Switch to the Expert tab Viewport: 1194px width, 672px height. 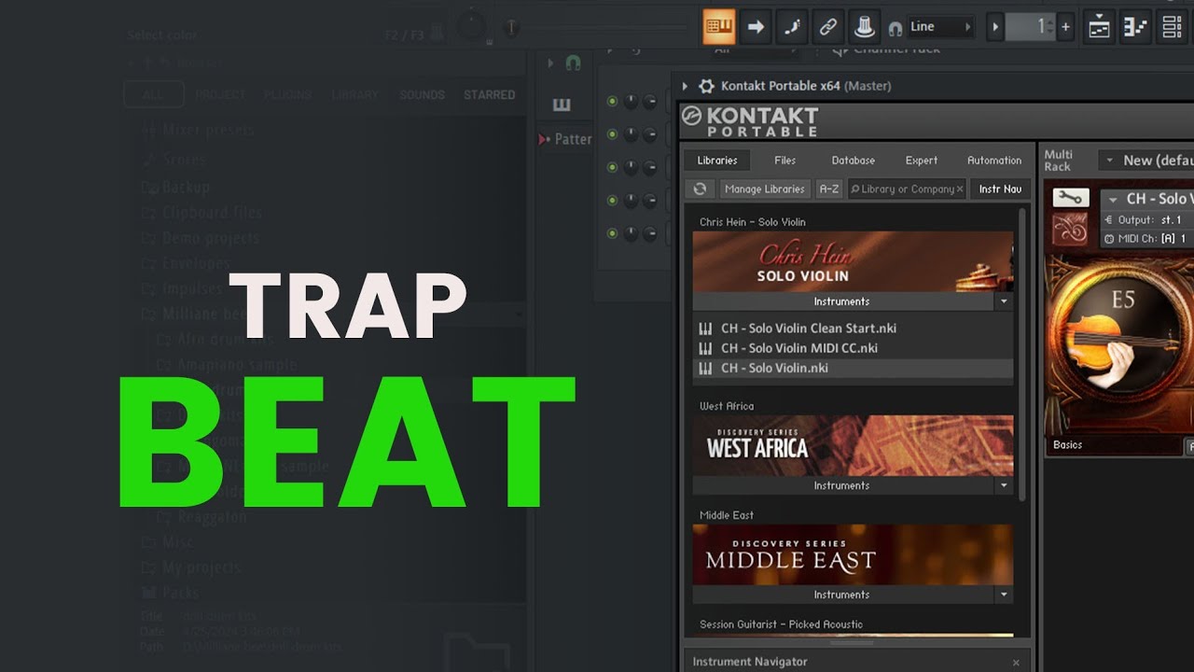point(922,161)
